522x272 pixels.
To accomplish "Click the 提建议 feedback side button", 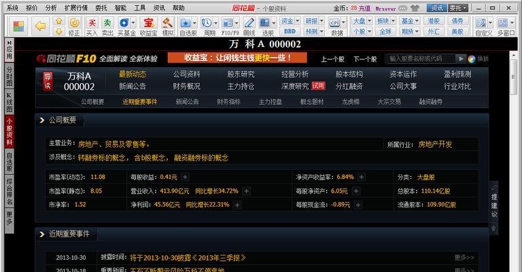I will click(493, 203).
